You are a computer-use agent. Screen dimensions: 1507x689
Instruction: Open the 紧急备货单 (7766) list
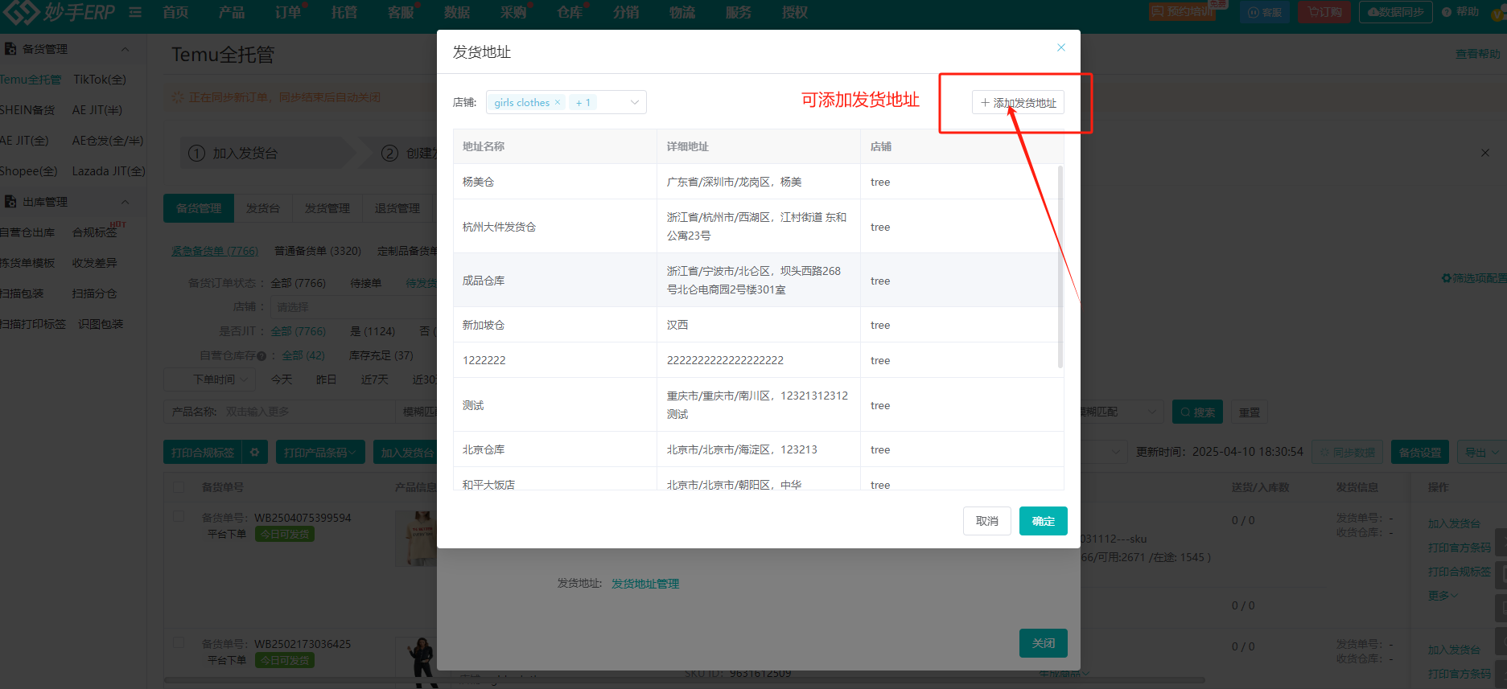click(x=215, y=251)
